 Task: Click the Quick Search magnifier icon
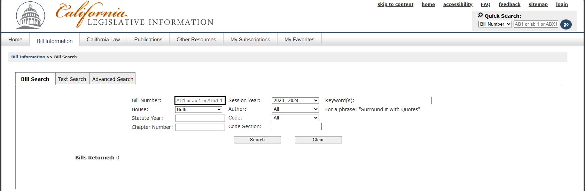click(480, 15)
